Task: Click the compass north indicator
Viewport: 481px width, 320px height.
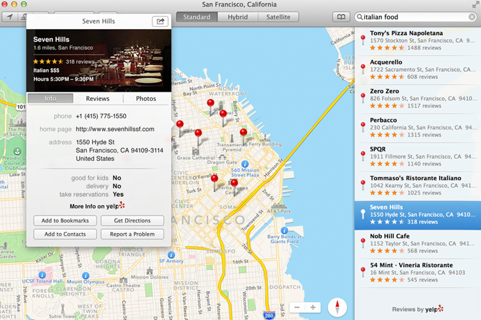Action: coord(337,307)
